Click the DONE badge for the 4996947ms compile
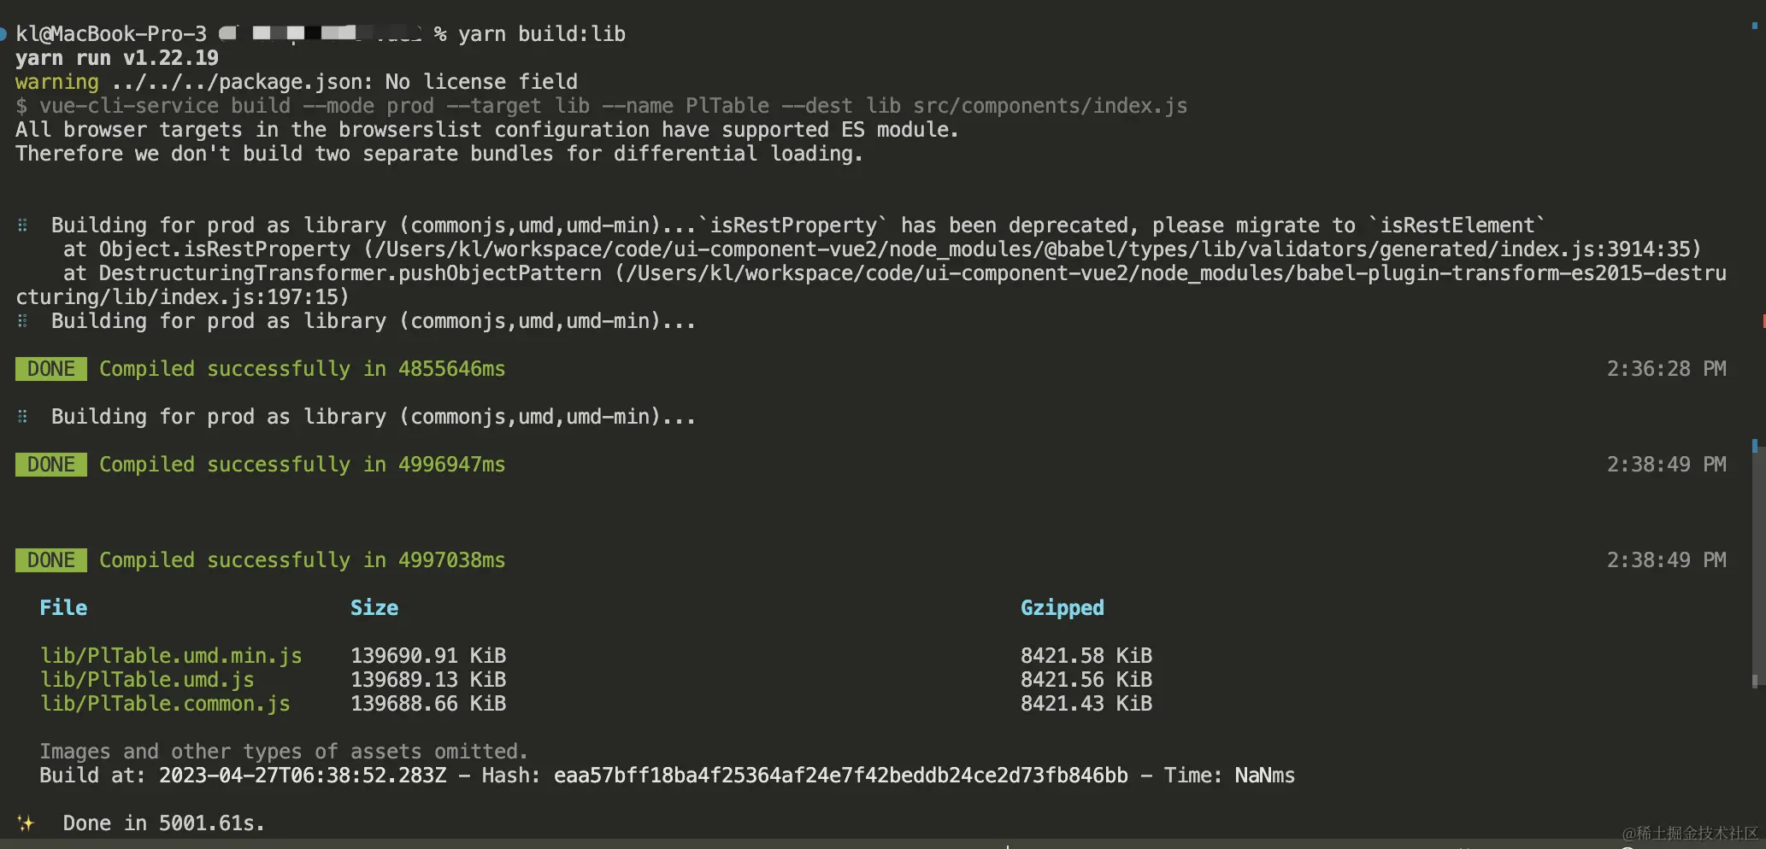The image size is (1766, 849). coord(51,465)
